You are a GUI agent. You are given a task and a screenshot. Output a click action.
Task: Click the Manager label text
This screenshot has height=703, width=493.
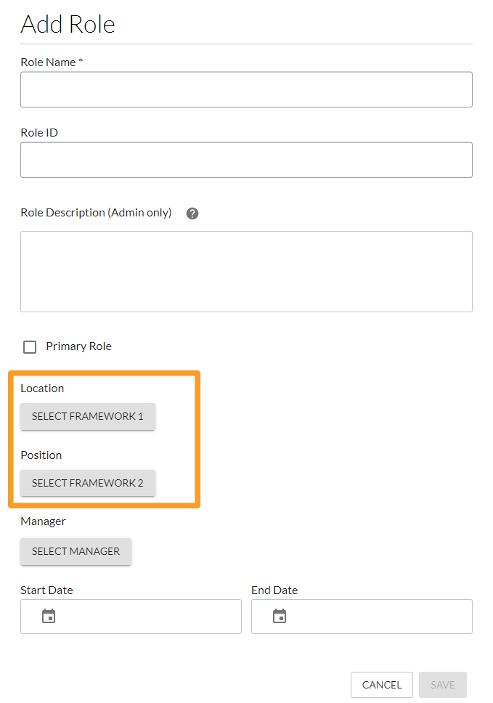pos(43,521)
